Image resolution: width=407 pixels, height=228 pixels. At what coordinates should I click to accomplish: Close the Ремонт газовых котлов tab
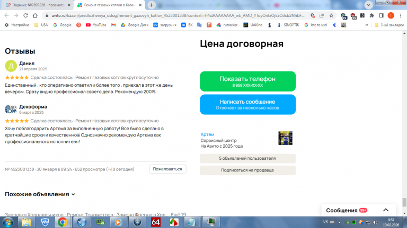[x=140, y=5]
